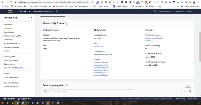
Task: Open Recommendations in sidebar
Action: point(11,83)
